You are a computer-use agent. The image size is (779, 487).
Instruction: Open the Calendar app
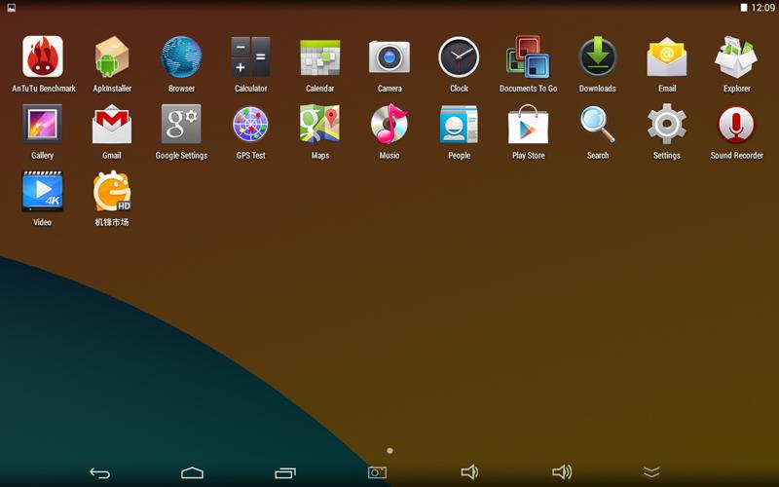point(320,57)
